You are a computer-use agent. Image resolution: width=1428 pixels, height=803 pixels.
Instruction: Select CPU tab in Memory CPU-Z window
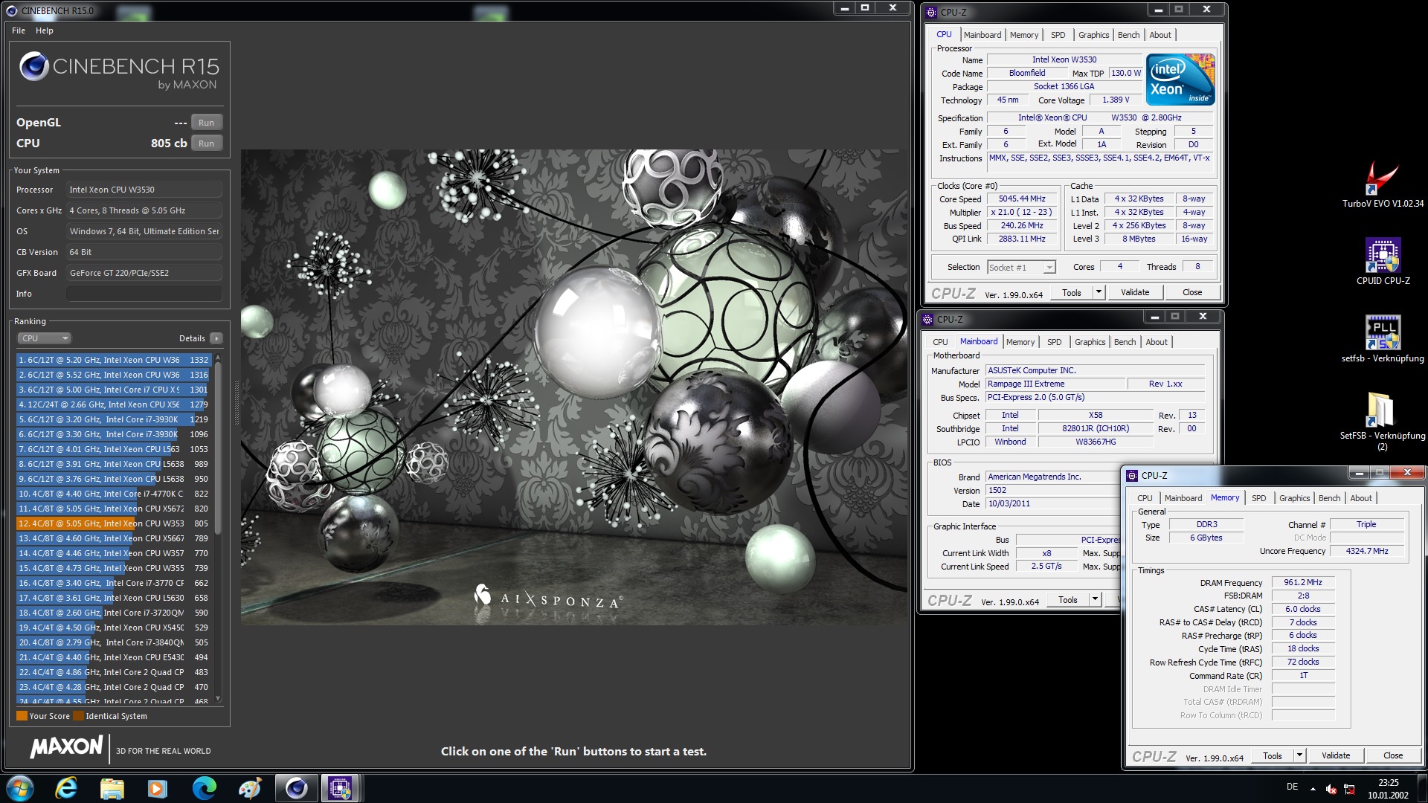tap(1145, 498)
